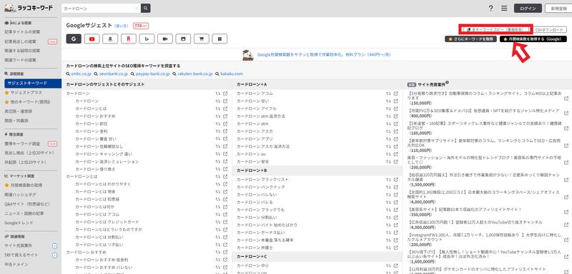Open the help question mark icon
The height and width of the screenshot is (274, 572).
[491, 9]
